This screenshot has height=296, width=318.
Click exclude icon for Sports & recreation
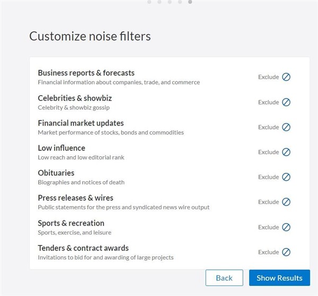[x=286, y=227]
